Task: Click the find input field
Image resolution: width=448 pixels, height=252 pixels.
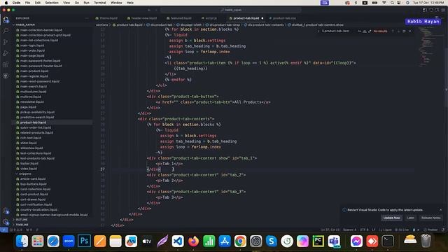Action: point(339,31)
